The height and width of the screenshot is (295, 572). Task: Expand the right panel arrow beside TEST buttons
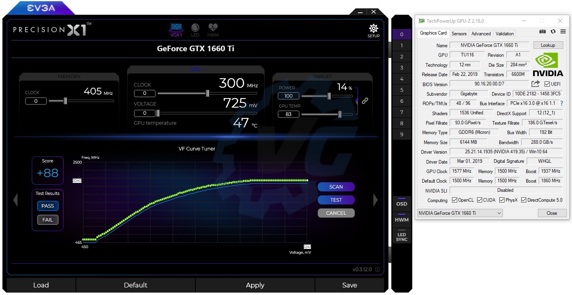point(375,200)
